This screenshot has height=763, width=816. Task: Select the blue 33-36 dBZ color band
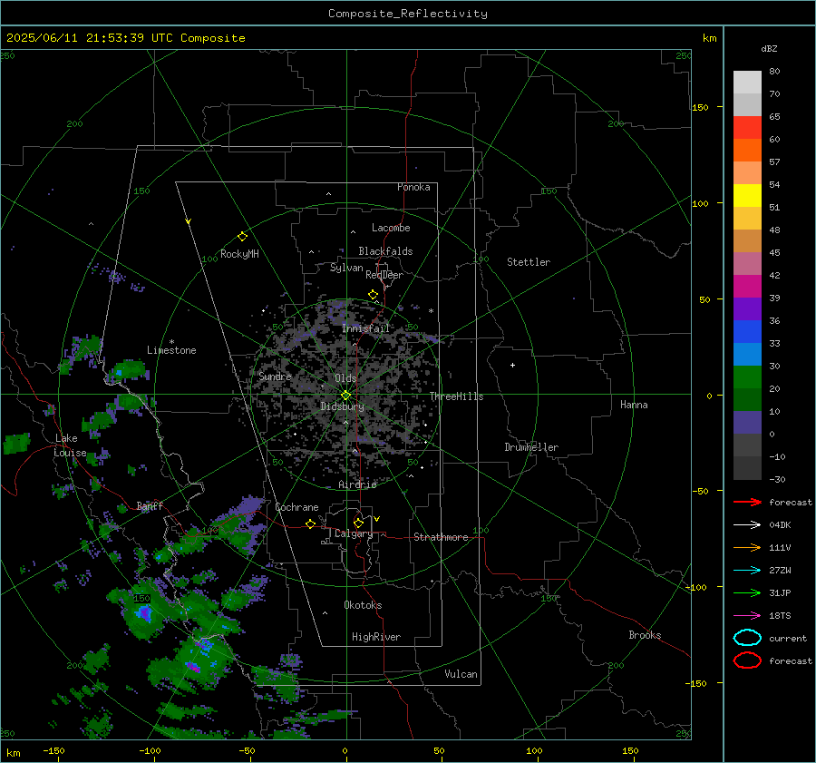(747, 332)
